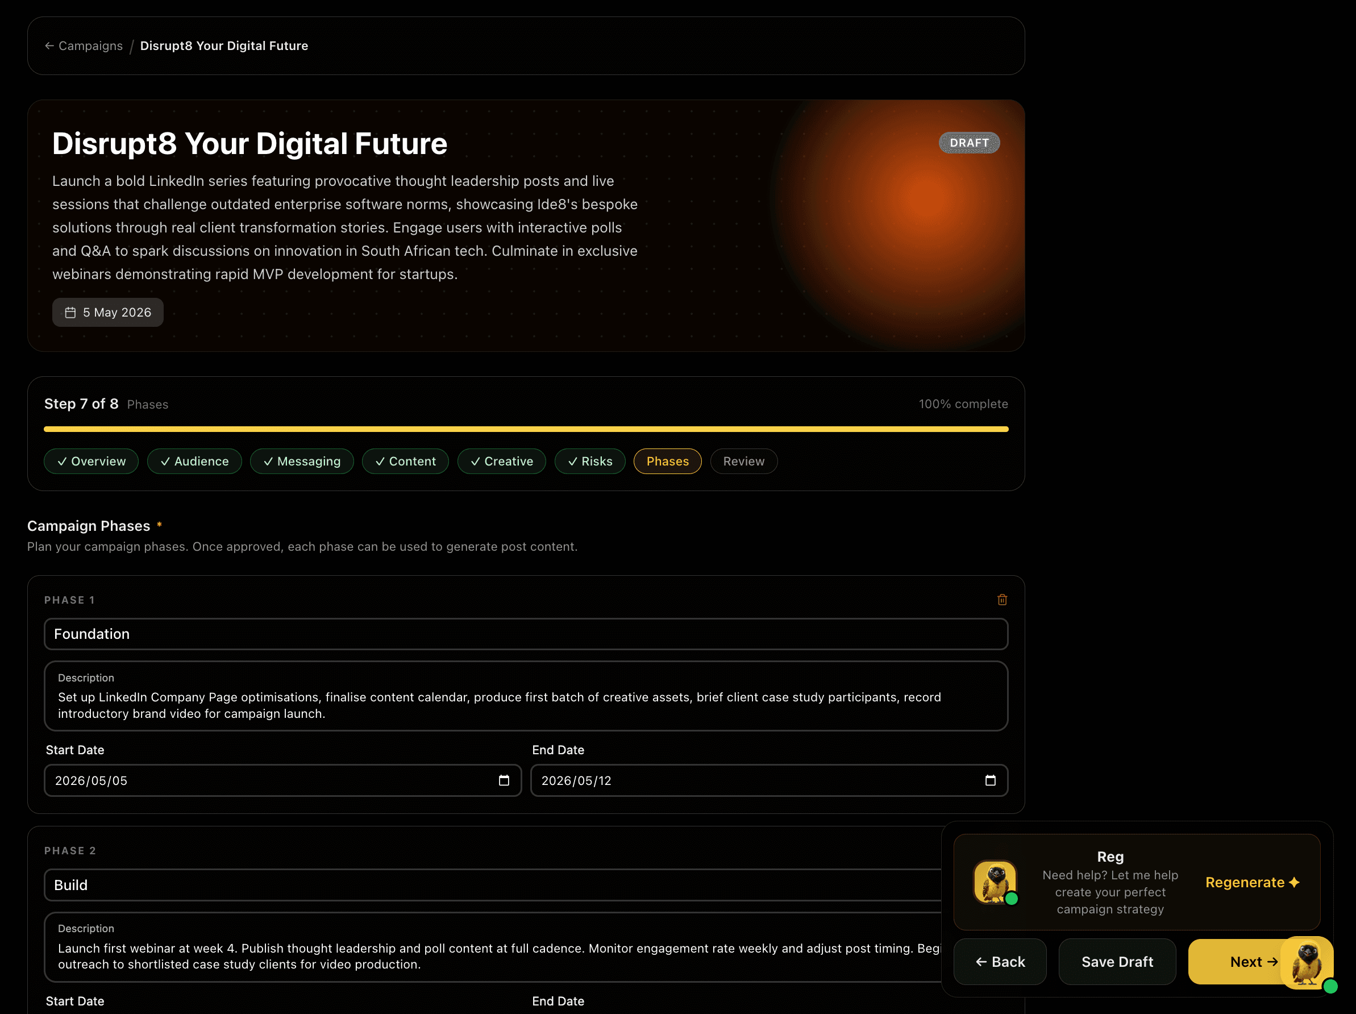
Task: Click the Step 7 of 8 label
Action: click(81, 404)
